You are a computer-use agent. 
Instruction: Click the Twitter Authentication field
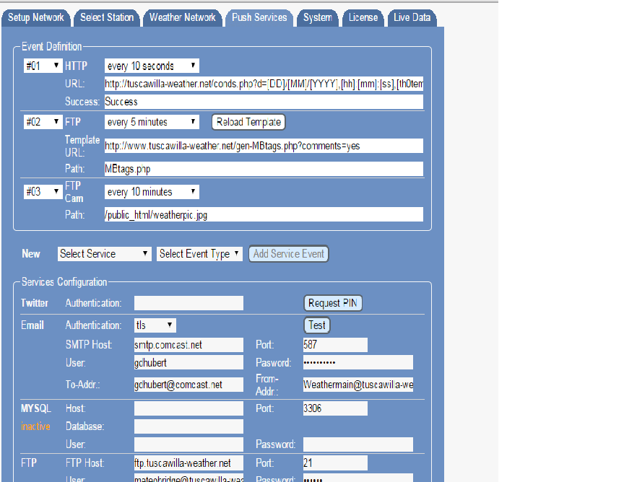[x=188, y=303]
